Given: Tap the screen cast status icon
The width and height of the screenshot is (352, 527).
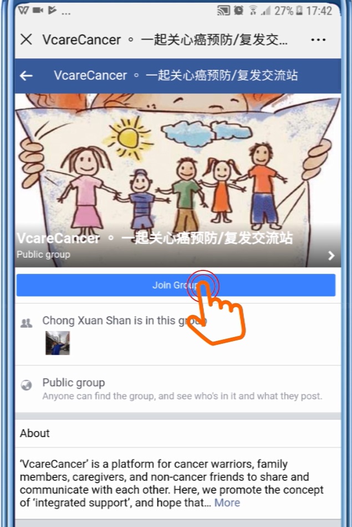Looking at the screenshot, I should 223,11.
